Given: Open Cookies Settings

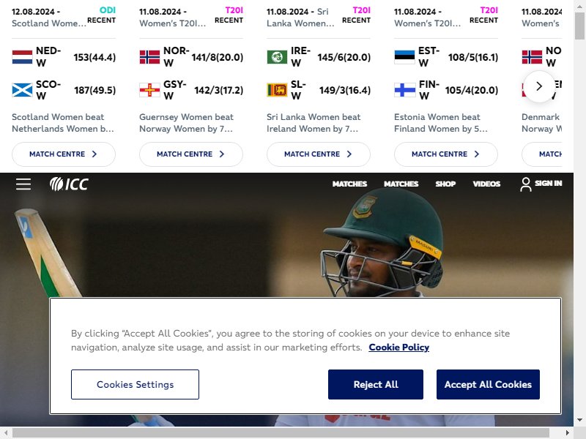Looking at the screenshot, I should (135, 385).
